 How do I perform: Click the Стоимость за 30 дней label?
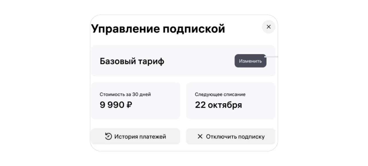click(x=125, y=95)
